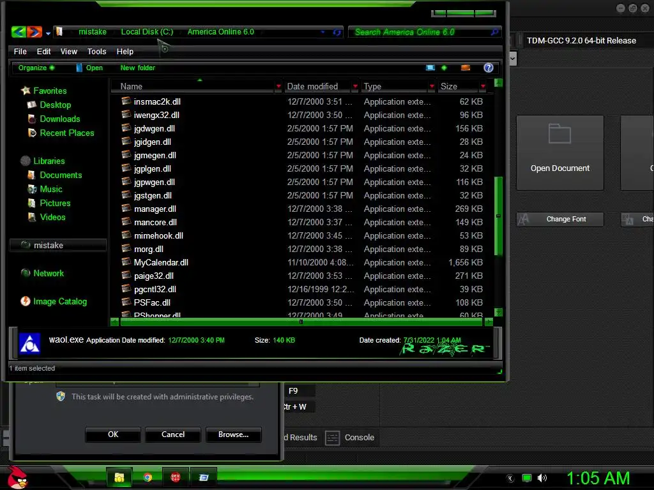The image size is (654, 490).
Task: Open the Angry Birds start button
Action: pos(17,477)
